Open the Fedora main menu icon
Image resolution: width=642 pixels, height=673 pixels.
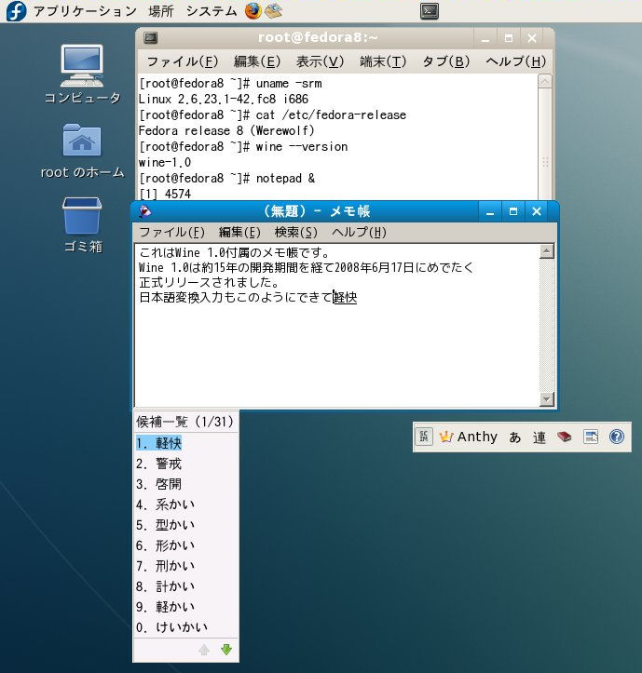click(17, 11)
